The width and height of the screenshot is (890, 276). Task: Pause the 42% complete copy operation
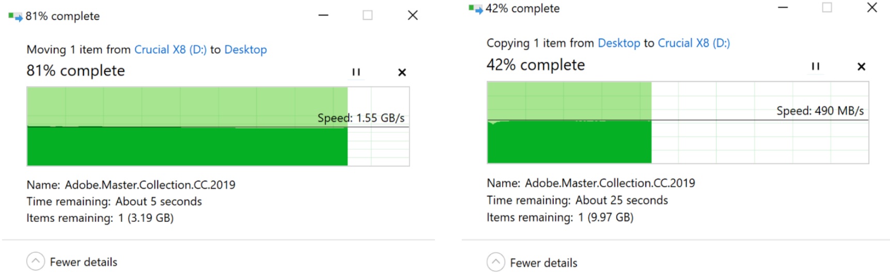[x=816, y=66]
